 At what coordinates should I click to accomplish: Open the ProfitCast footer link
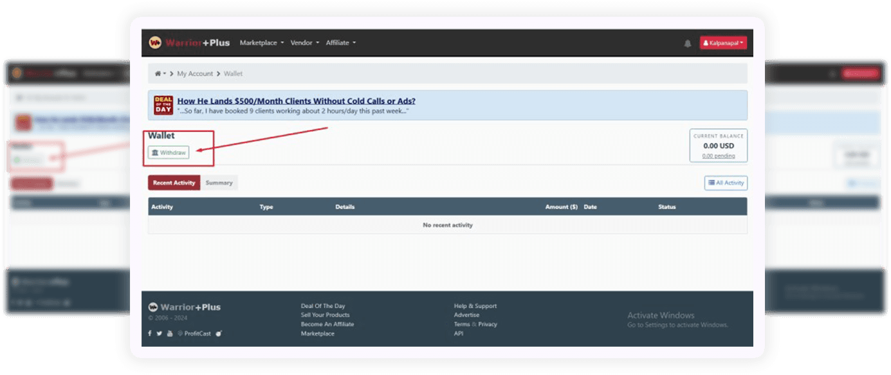[194, 333]
